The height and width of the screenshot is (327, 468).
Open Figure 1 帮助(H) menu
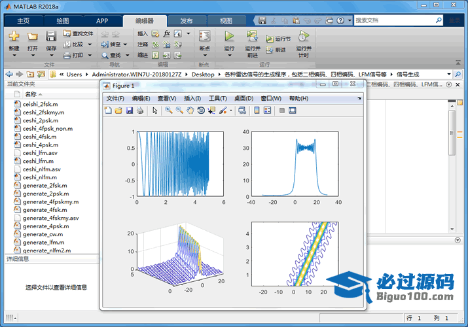tap(298, 98)
